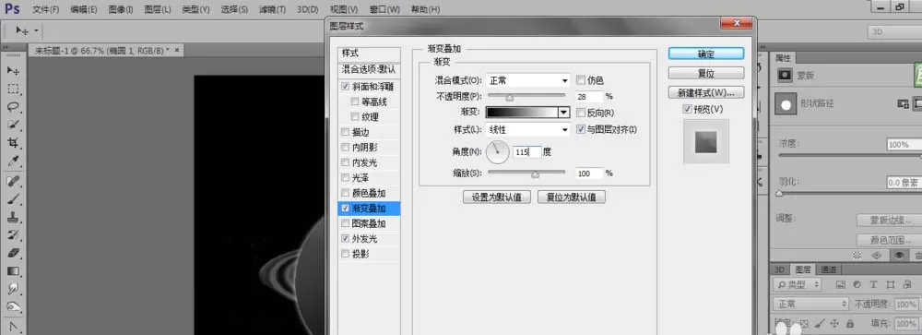Screen dimensions: 922x335
Task: Select the Eraser tool
Action: (x=13, y=253)
